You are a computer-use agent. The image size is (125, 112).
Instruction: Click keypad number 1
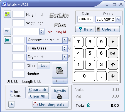[79, 64]
